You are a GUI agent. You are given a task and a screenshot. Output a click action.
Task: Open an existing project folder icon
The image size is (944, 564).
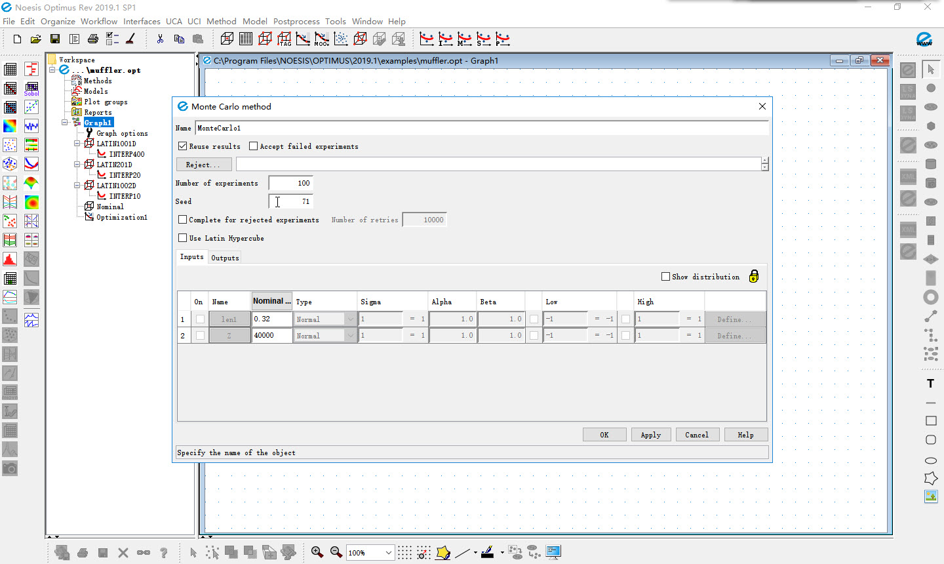click(x=36, y=39)
